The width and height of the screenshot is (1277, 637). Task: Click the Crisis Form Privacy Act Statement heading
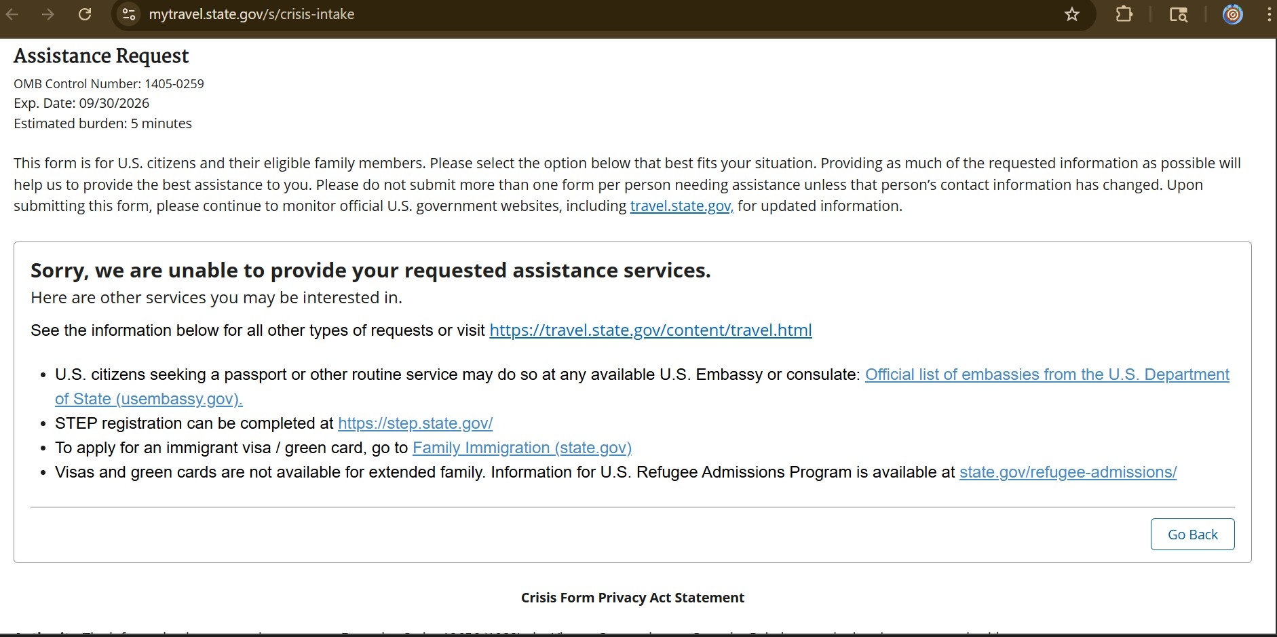pos(632,598)
